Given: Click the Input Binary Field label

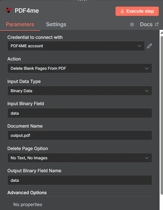Looking at the screenshot, I should pos(26,104).
